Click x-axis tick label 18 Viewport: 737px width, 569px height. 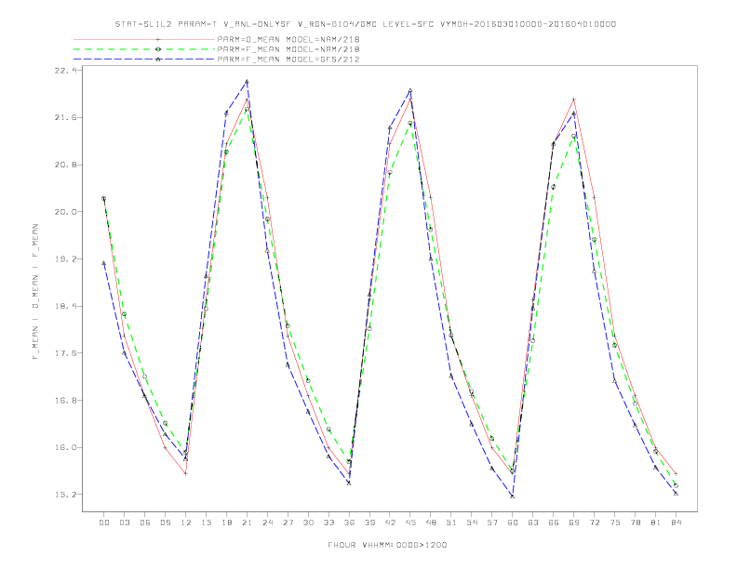pyautogui.click(x=226, y=523)
